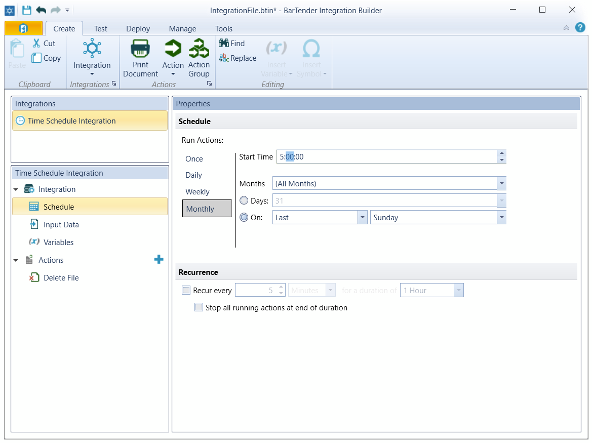Click the Integrations panel header

click(90, 104)
